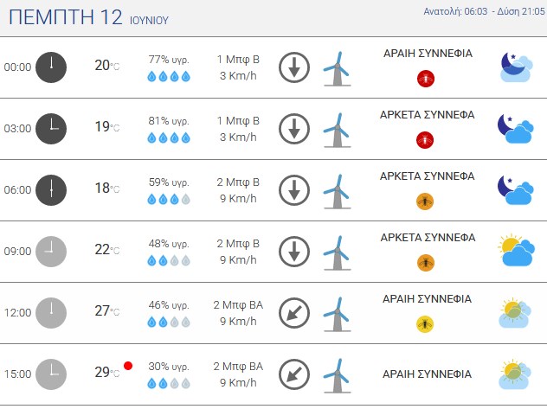Click the red dot next to 29°C

point(128,366)
